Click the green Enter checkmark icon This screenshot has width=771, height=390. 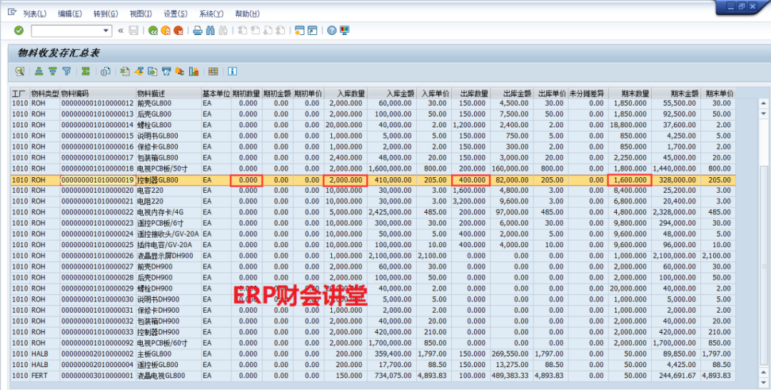(x=19, y=31)
